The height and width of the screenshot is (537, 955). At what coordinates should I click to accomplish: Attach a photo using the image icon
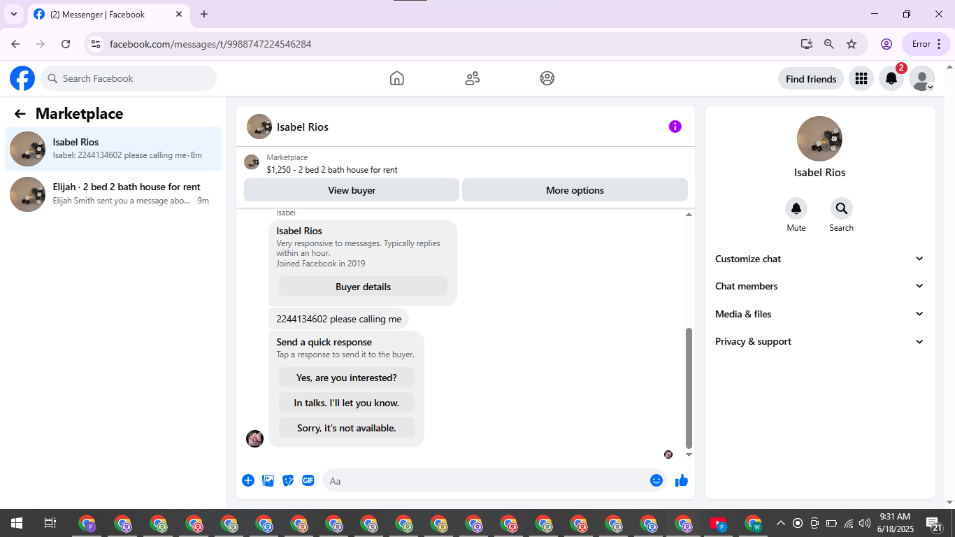268,480
